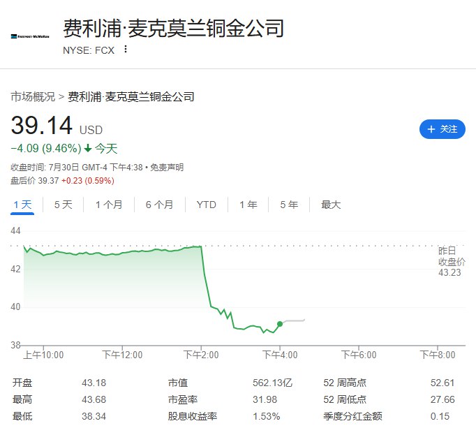Click the 市盈率 value 31.98
This screenshot has width=476, height=435.
(x=265, y=399)
